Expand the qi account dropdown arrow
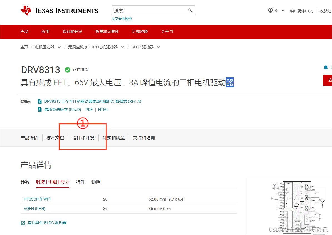The width and height of the screenshot is (332, 235). [x=283, y=11]
